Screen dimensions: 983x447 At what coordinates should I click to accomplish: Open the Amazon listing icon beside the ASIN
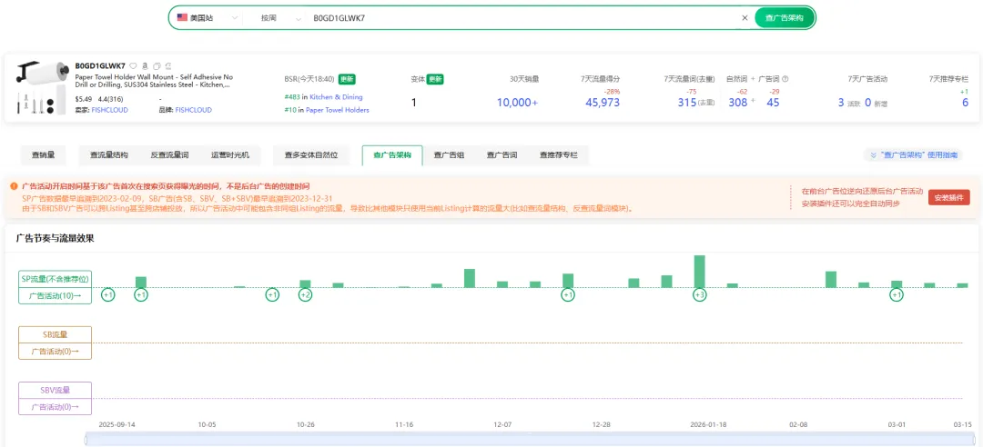click(145, 66)
